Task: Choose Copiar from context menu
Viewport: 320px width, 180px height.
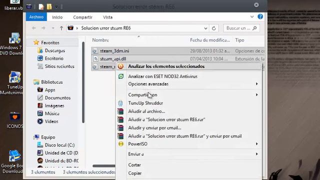Action: [x=189, y=173]
